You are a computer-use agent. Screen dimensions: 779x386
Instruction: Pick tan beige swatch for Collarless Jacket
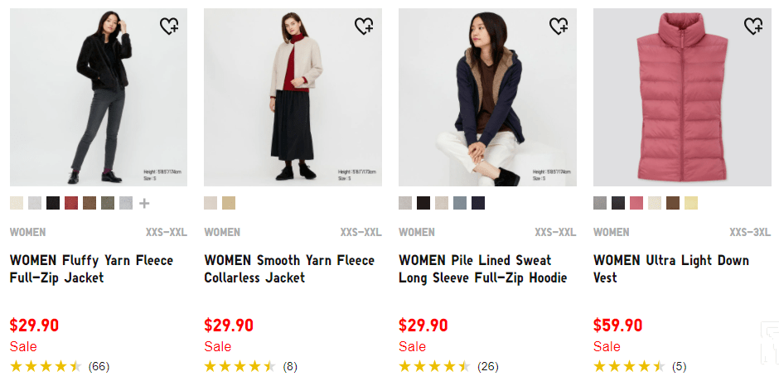point(229,203)
